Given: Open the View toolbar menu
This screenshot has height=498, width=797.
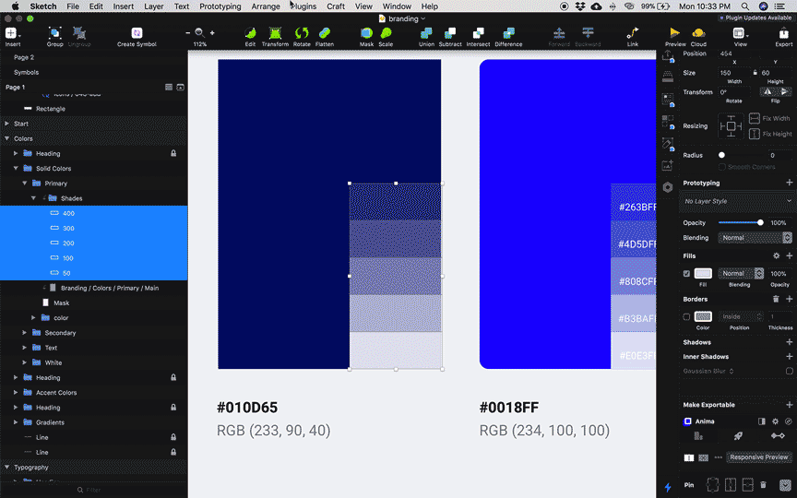Looking at the screenshot, I should click(x=740, y=33).
